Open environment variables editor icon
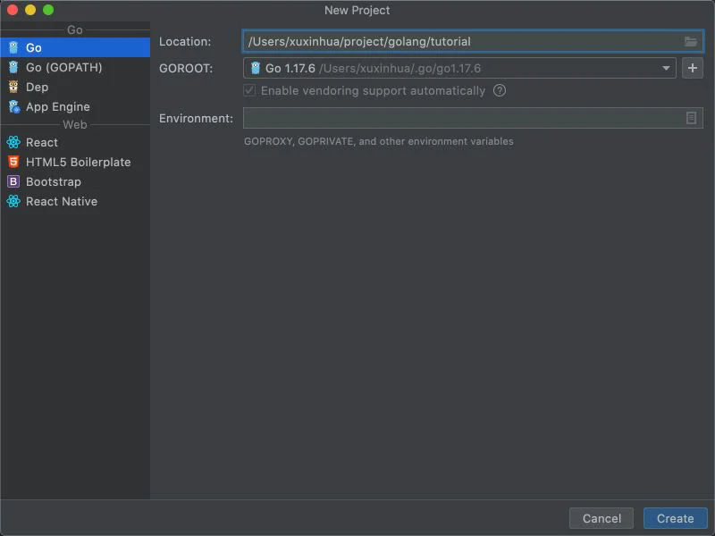This screenshot has width=715, height=536. coord(691,118)
